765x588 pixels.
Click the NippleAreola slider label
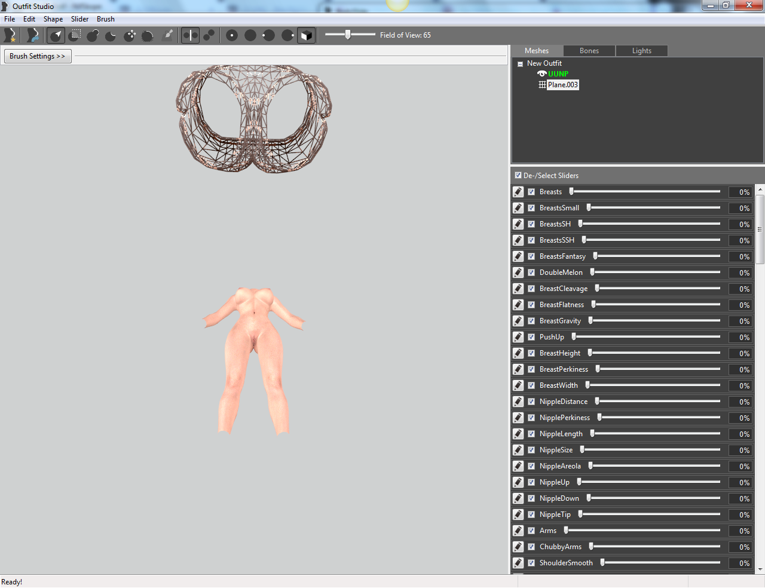(560, 466)
